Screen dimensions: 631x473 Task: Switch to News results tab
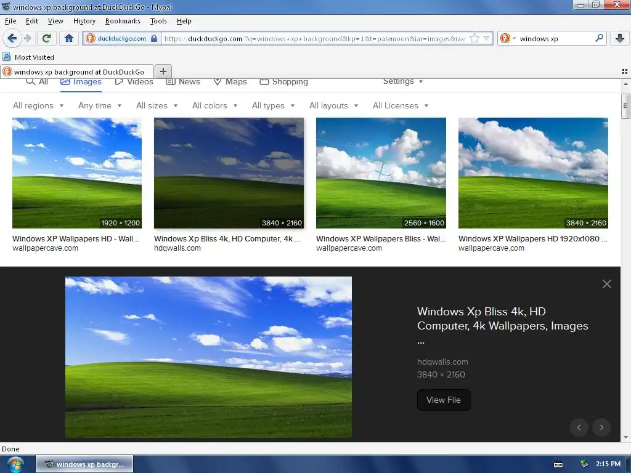(x=183, y=82)
